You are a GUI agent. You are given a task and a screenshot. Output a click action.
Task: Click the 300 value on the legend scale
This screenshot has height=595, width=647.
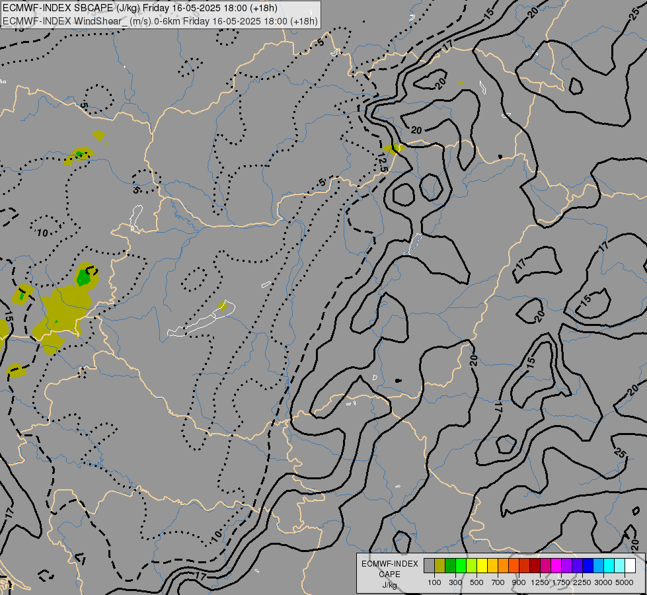[455, 582]
